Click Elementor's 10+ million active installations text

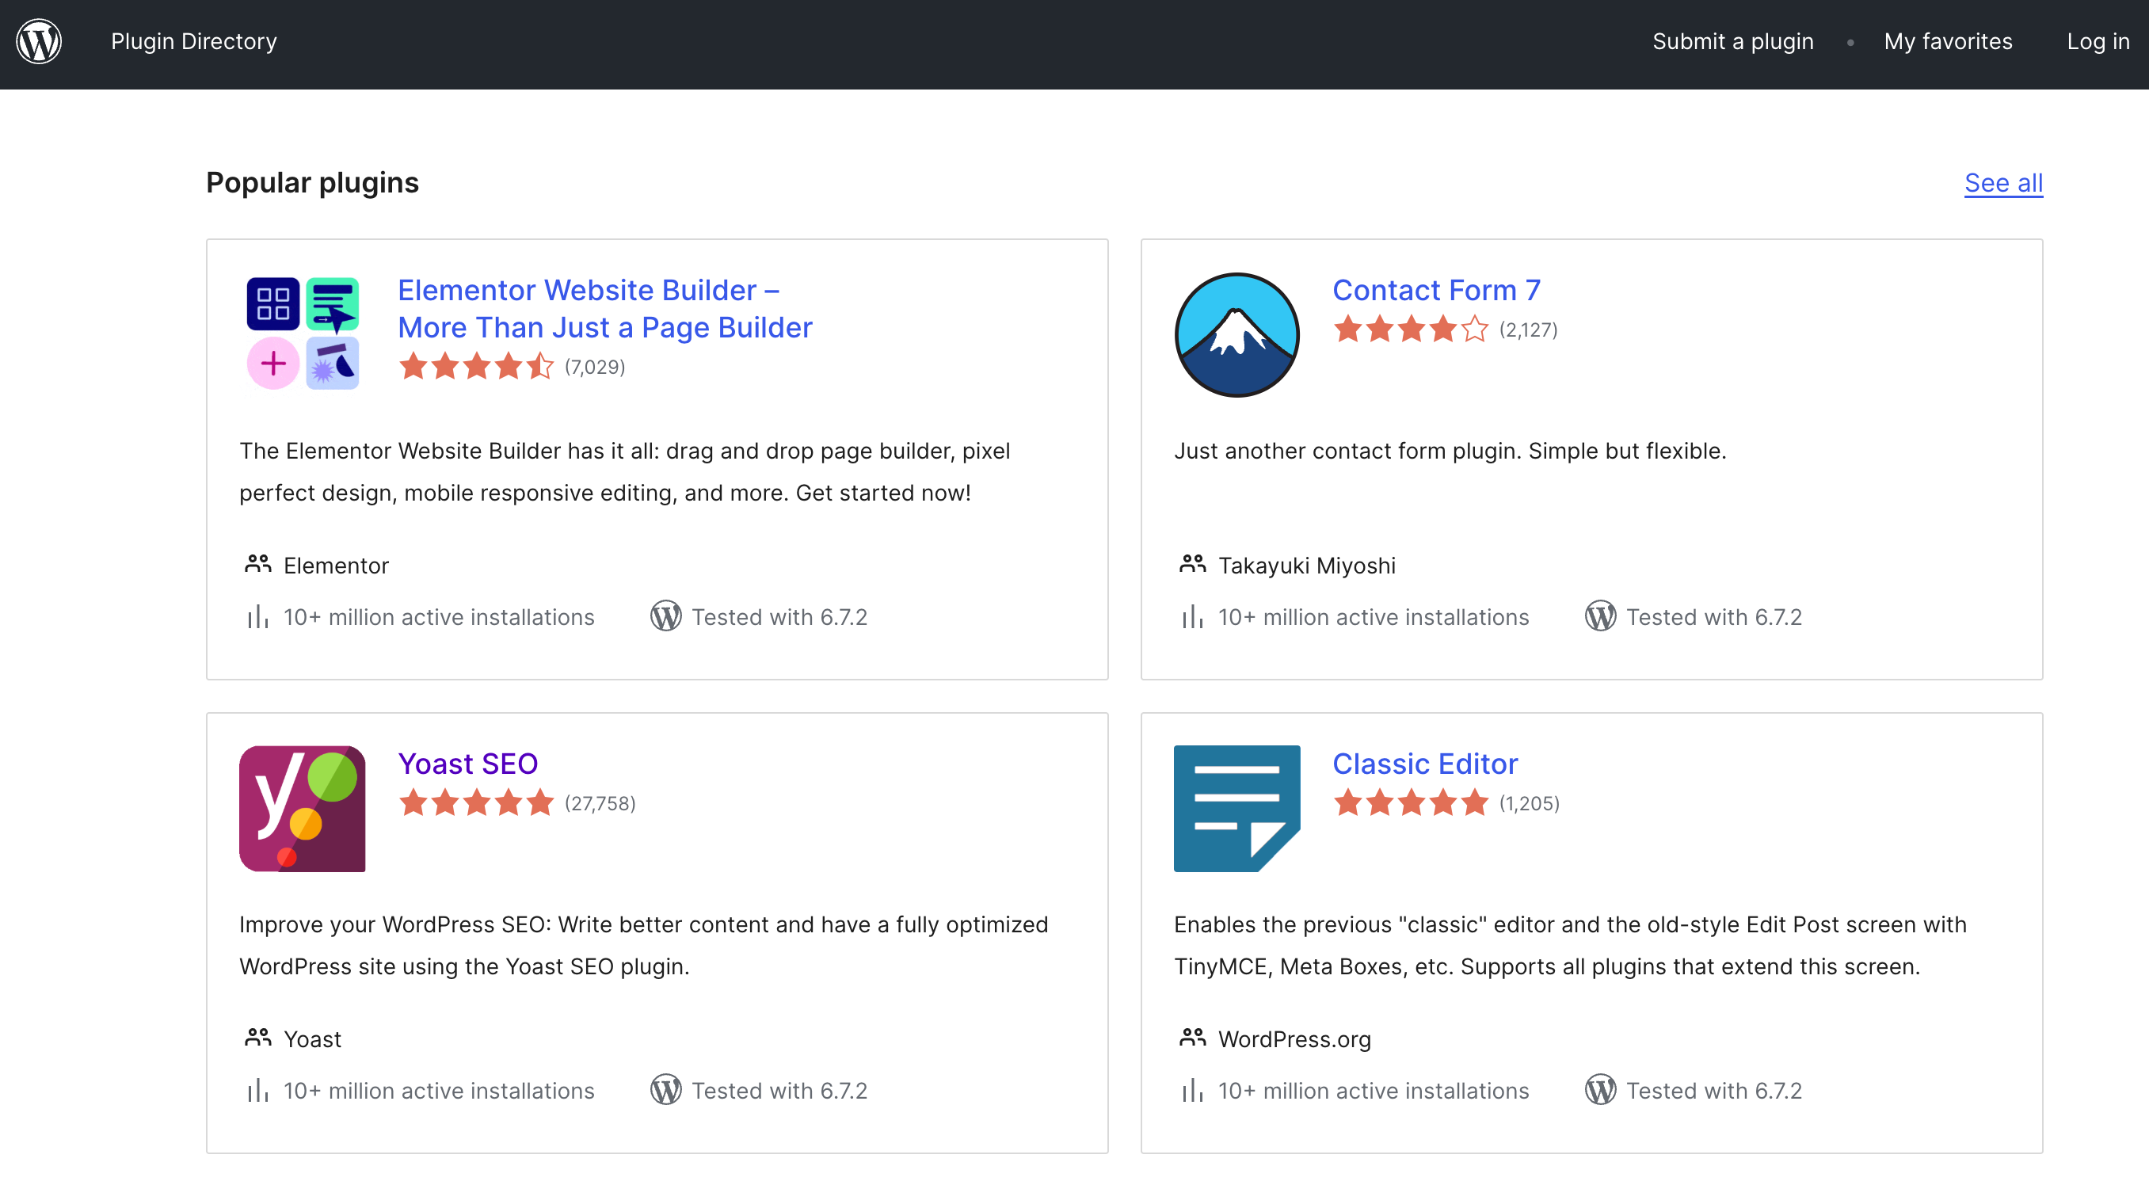439,618
